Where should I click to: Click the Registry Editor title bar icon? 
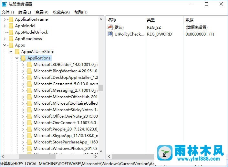pos(4,4)
